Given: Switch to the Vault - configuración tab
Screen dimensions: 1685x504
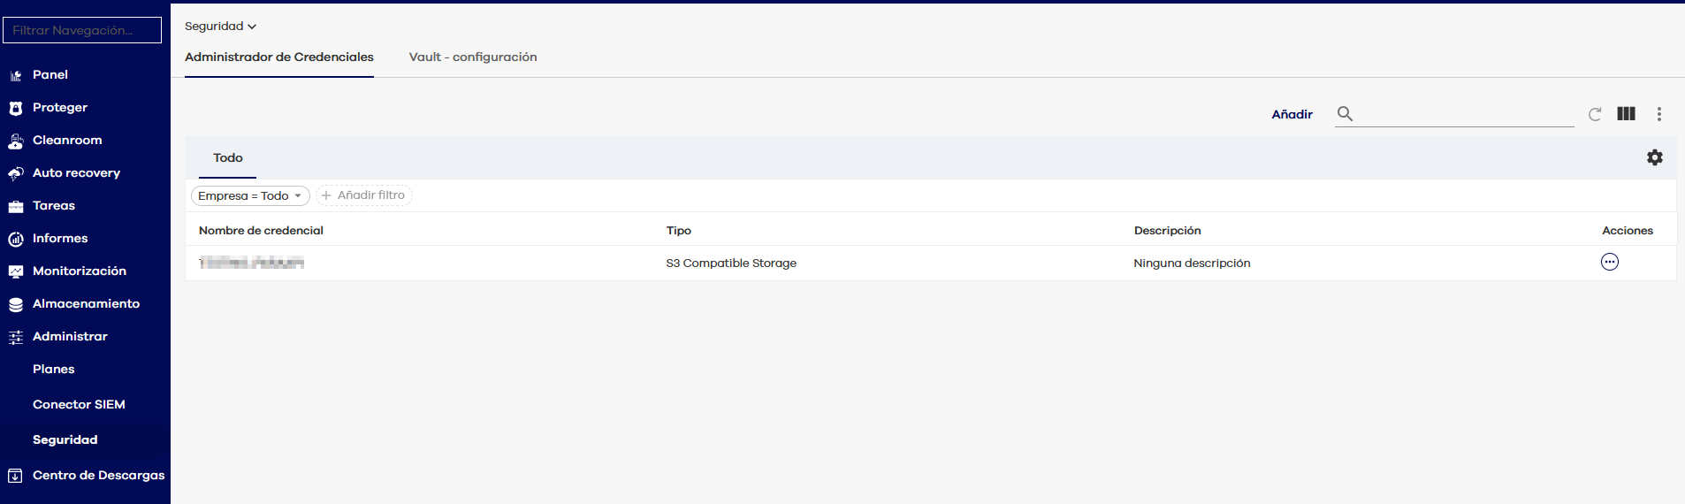Looking at the screenshot, I should (472, 57).
